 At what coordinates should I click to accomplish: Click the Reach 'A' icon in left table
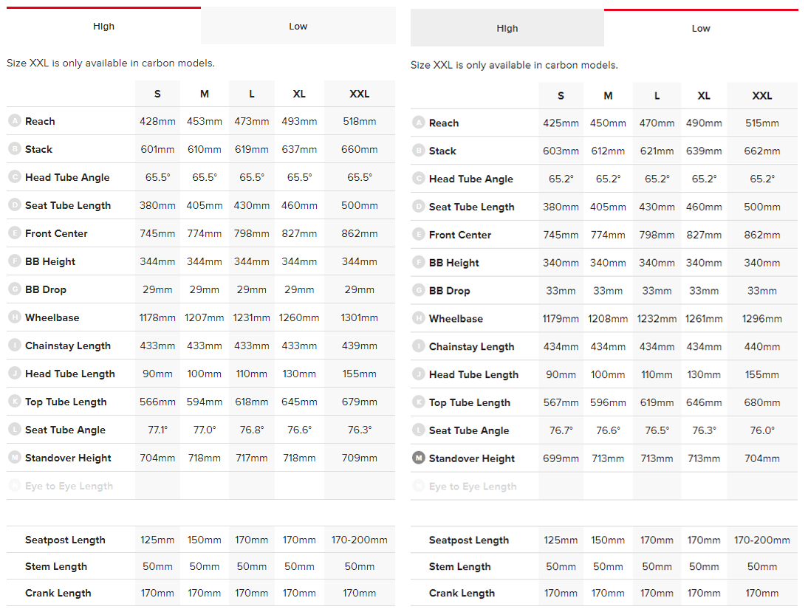coord(14,121)
